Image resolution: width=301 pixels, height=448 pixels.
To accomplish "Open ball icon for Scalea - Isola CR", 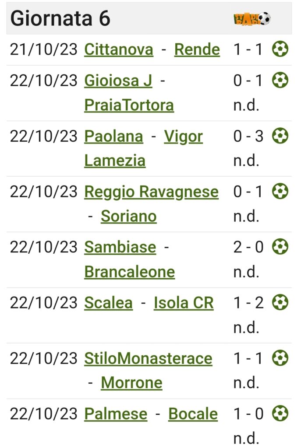I will pos(280,302).
